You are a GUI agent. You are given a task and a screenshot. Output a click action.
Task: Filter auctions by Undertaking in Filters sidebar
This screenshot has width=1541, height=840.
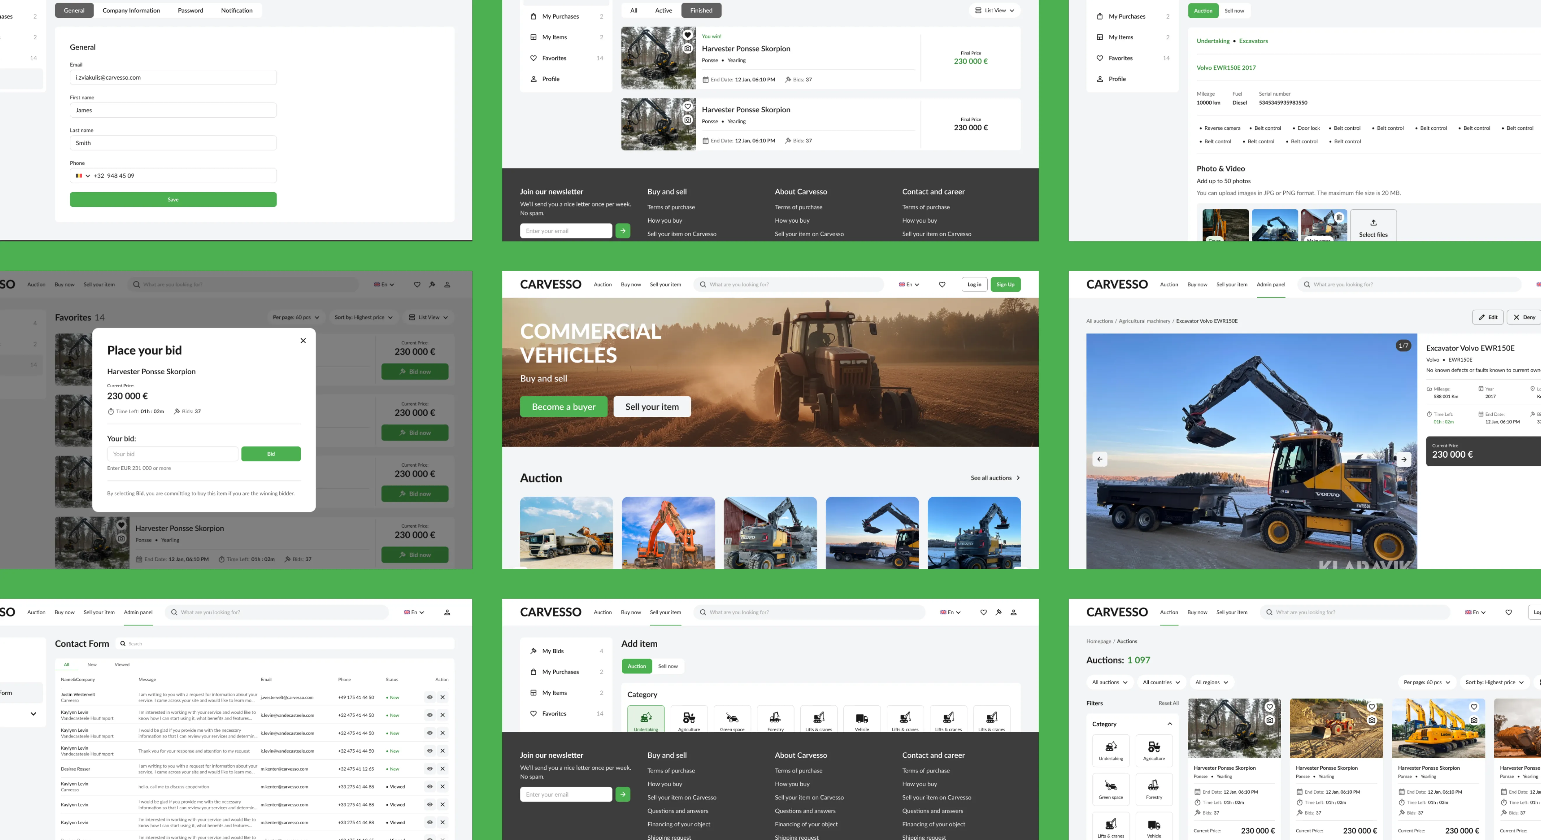1111,750
